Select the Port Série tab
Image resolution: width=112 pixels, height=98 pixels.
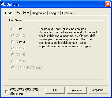pyautogui.click(x=23, y=13)
